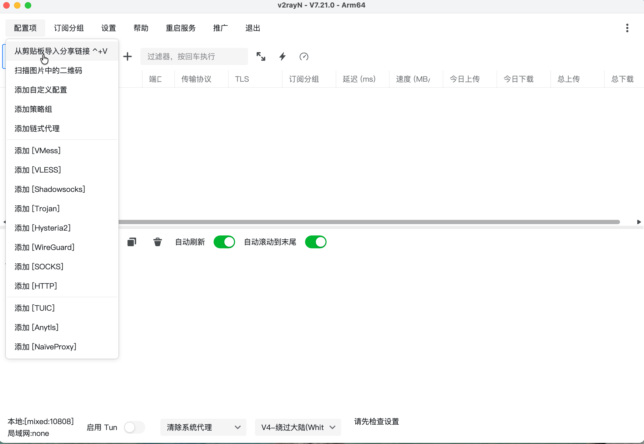Screen dimensions: 644x444
Task: Click the lightning bolt icon
Action: tap(282, 56)
